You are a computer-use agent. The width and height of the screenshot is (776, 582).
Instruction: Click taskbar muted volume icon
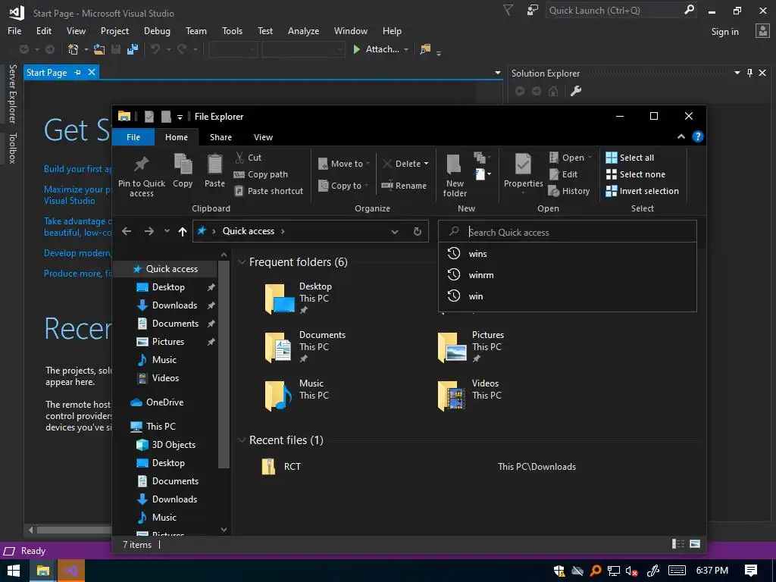[631, 571]
